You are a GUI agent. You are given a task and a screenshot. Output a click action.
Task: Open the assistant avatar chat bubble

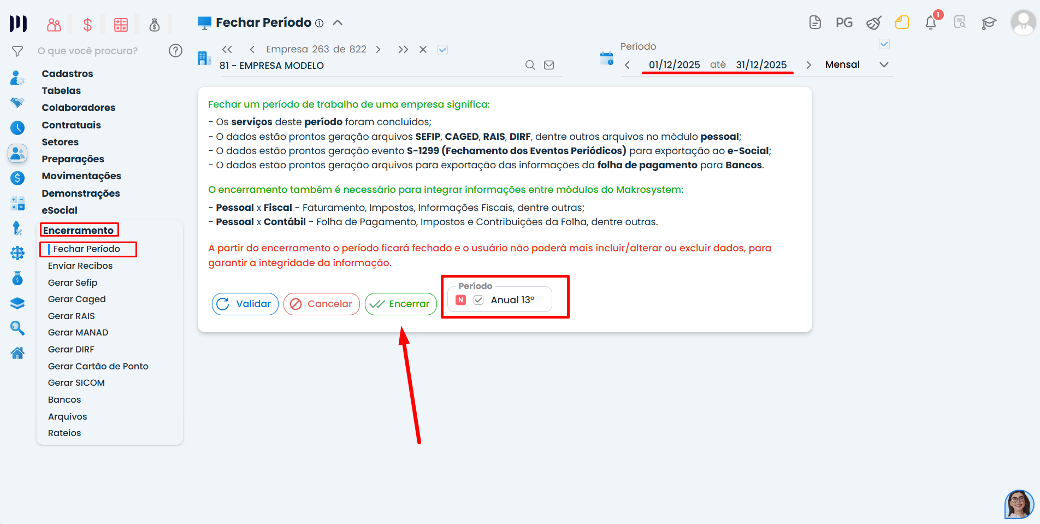pyautogui.click(x=1019, y=504)
